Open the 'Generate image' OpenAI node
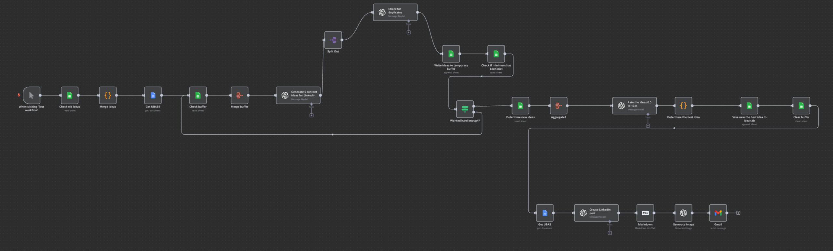 click(683, 213)
